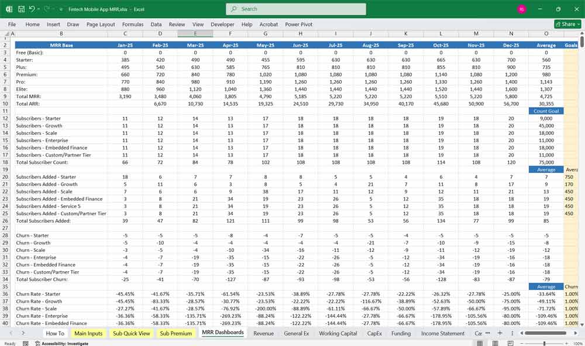The image size is (585, 346).
Task: Open the Sub Quick View sheet
Action: point(131,333)
